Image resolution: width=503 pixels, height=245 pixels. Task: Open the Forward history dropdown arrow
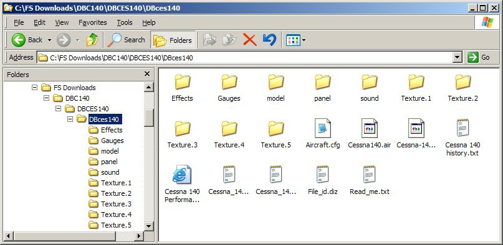pos(78,40)
